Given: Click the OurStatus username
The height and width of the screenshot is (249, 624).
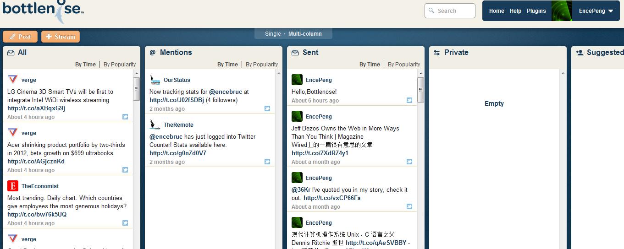Looking at the screenshot, I should [177, 80].
